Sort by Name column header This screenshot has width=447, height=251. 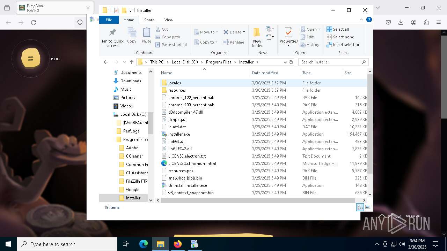(x=205, y=73)
